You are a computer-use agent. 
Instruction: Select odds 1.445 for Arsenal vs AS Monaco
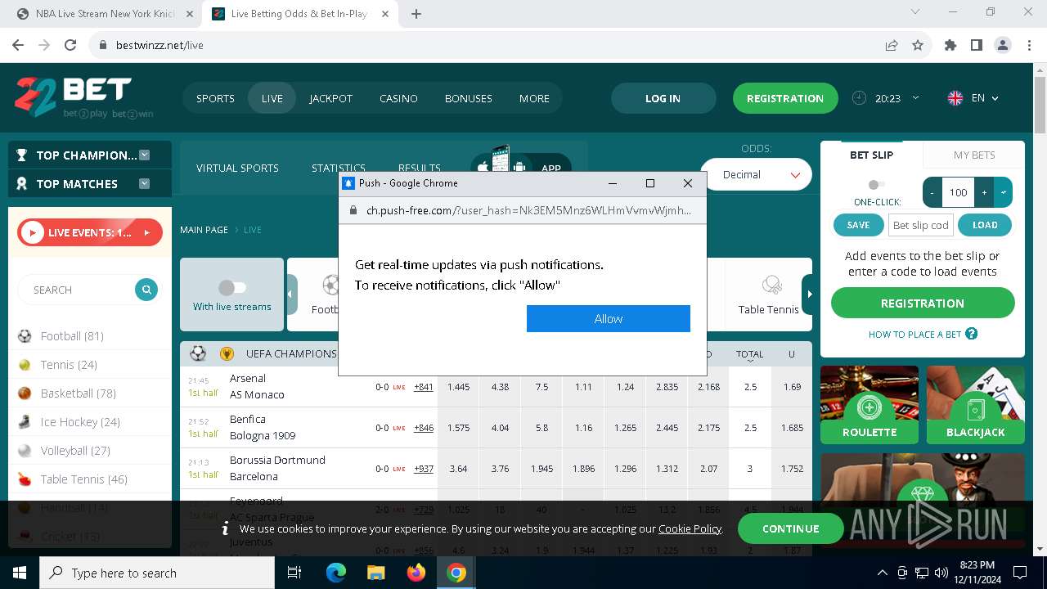pos(458,387)
